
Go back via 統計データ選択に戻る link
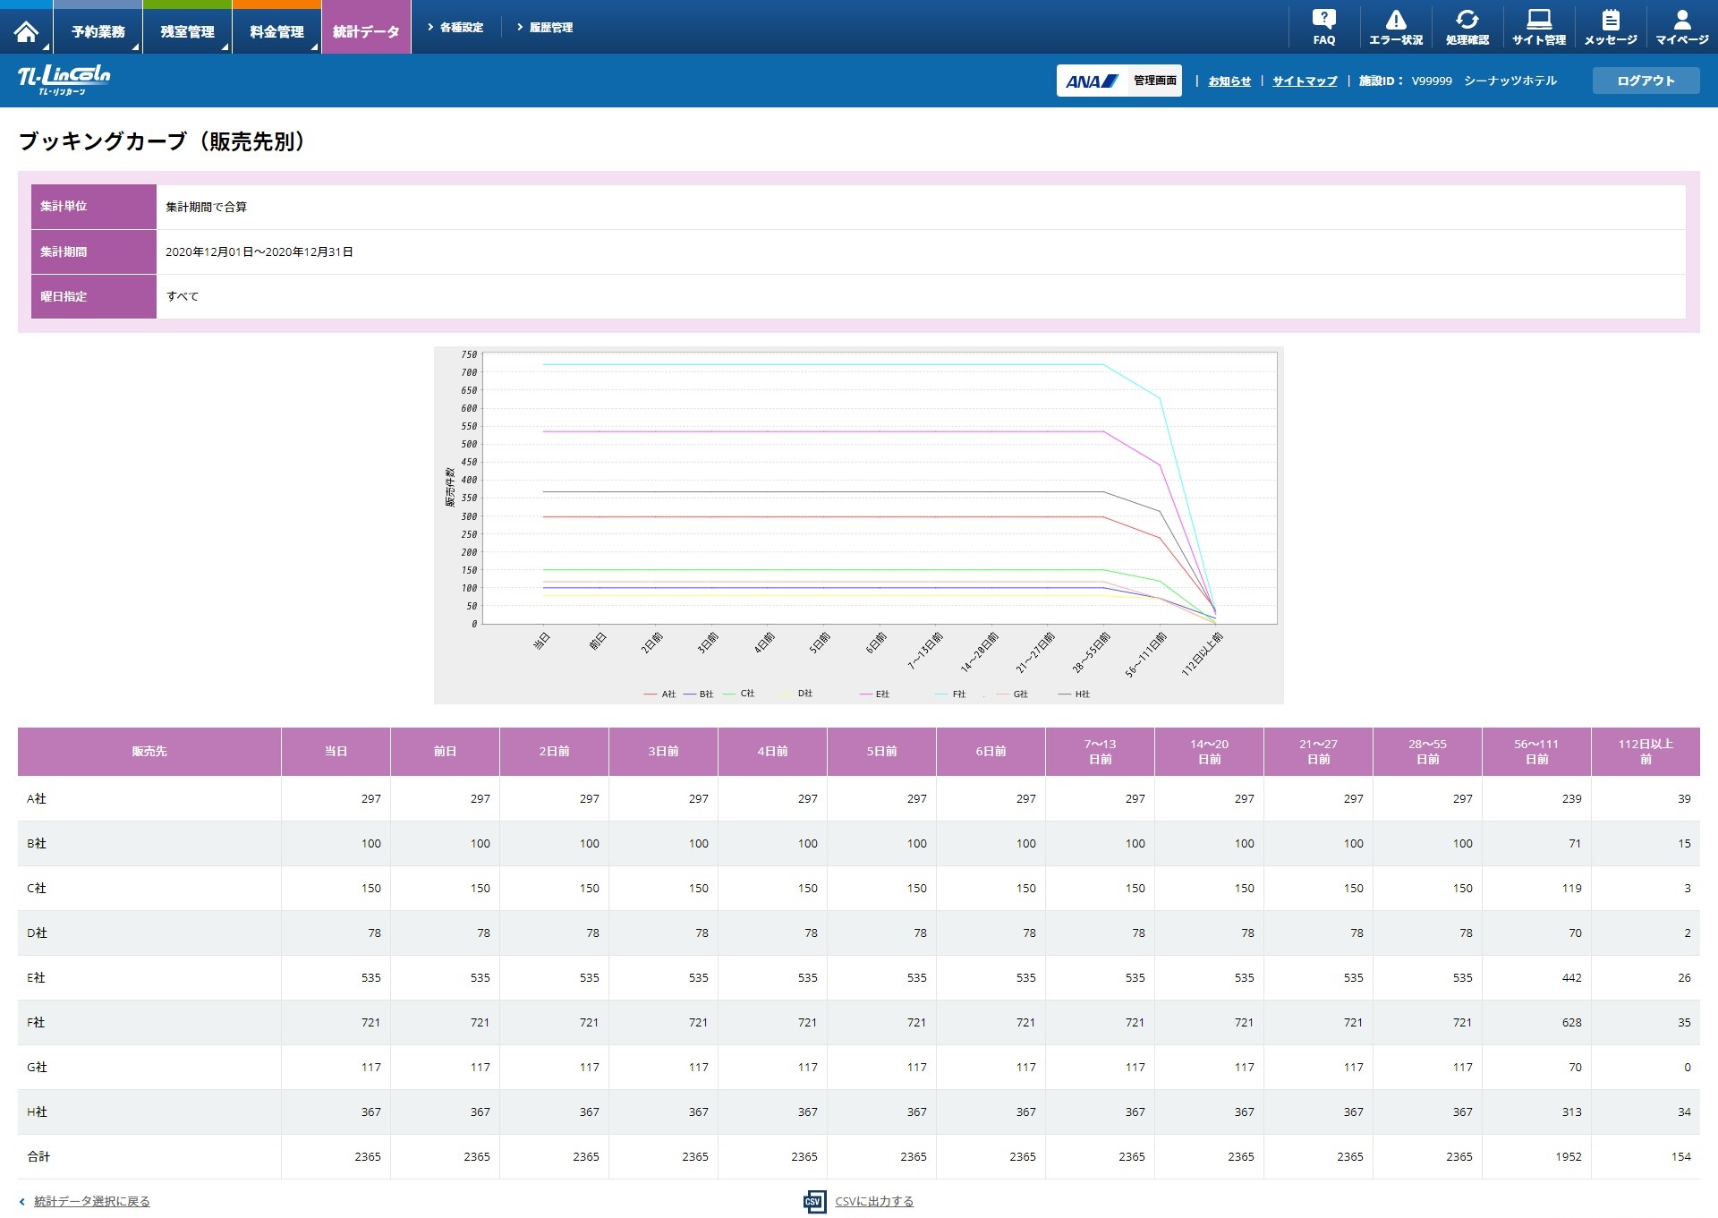pos(91,1201)
